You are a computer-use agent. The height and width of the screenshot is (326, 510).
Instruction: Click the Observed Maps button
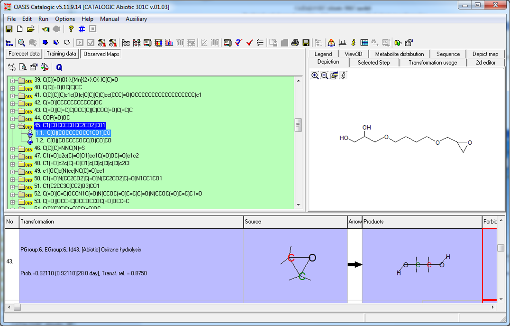point(101,54)
